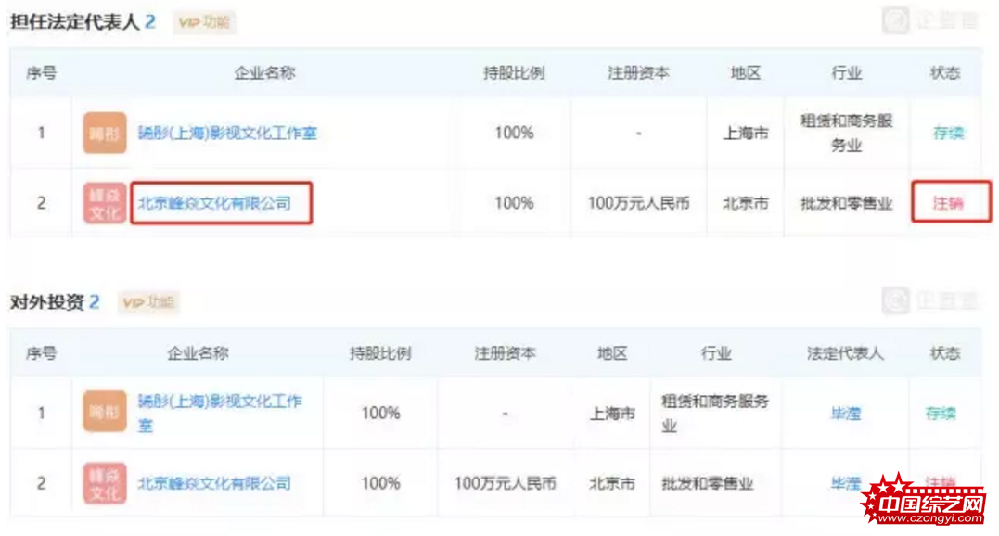Click 批发和零售业 cell in 对外投资 table
999x536 pixels.
[708, 484]
